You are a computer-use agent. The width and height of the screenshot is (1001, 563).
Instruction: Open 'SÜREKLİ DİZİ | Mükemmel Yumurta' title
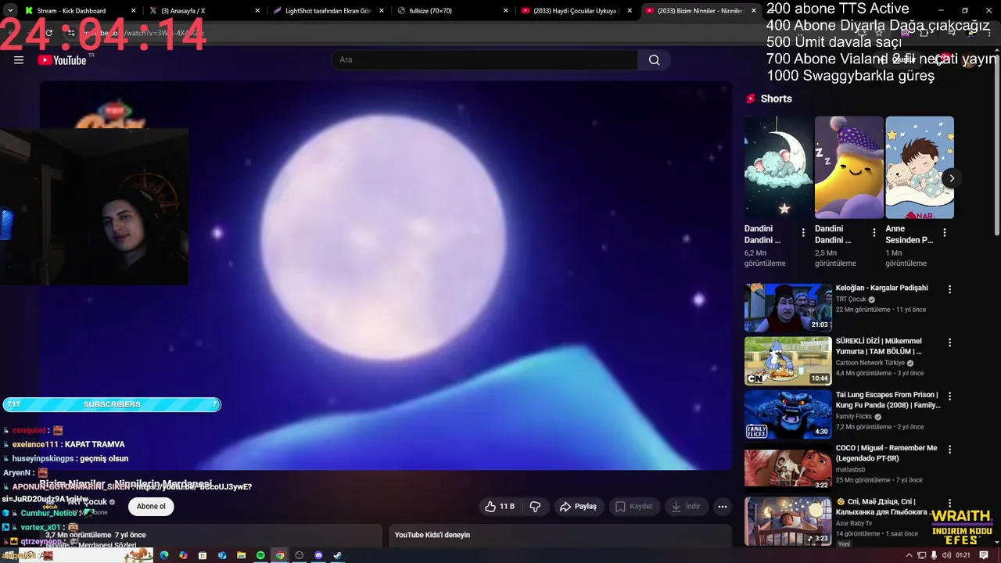(879, 346)
